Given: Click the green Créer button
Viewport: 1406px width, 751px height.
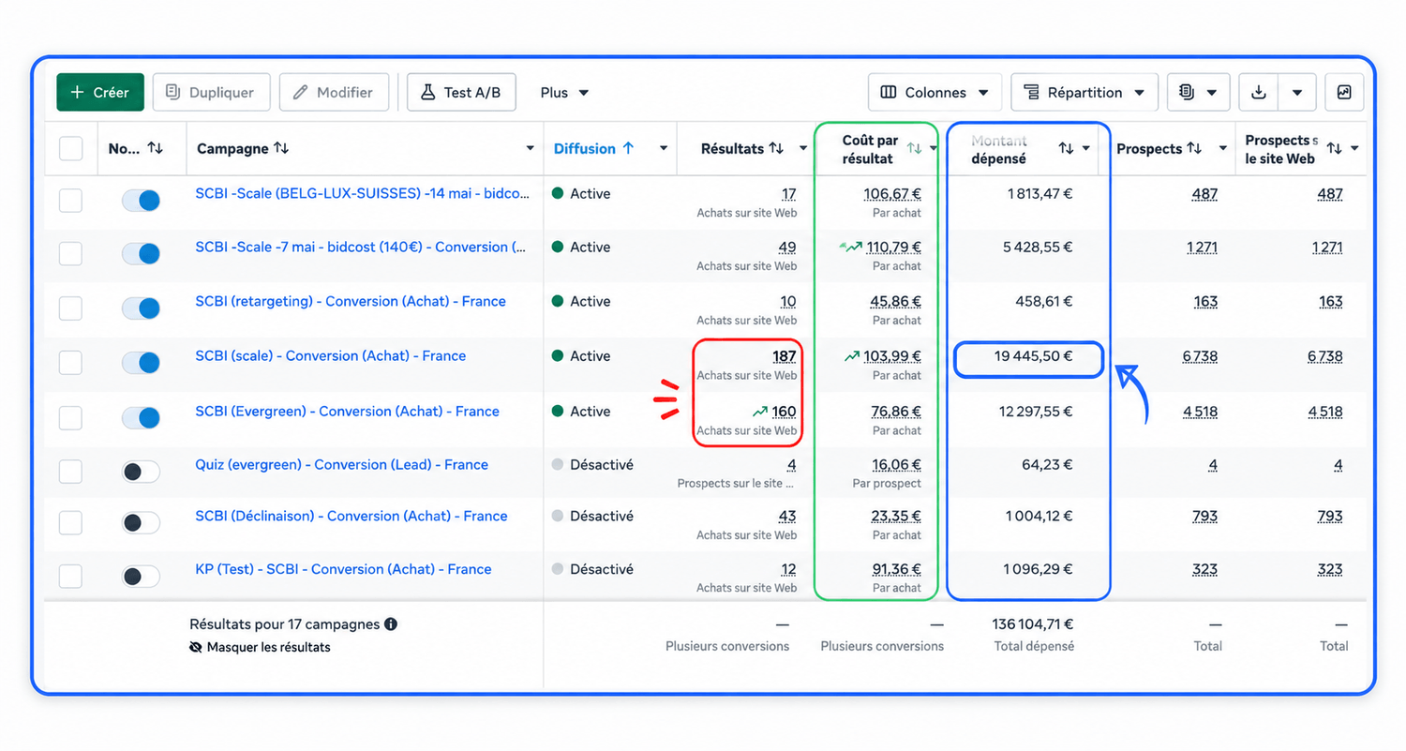Looking at the screenshot, I should point(100,92).
